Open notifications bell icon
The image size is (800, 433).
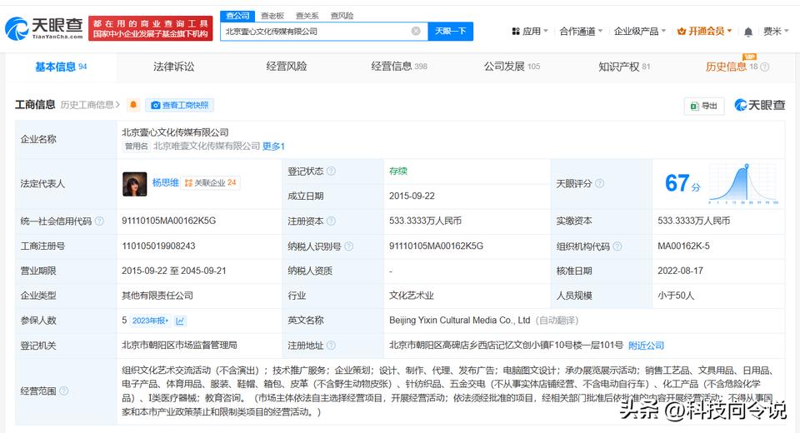coord(748,32)
